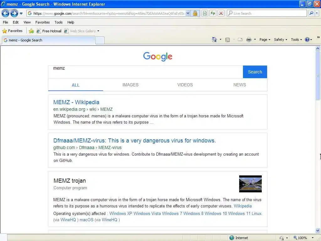Open the macOS link
321x241 pixels.
point(87,220)
